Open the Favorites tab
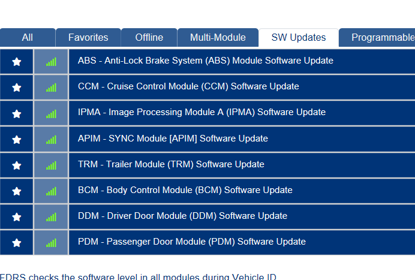Screen dimensions: 415x280 tap(88, 37)
